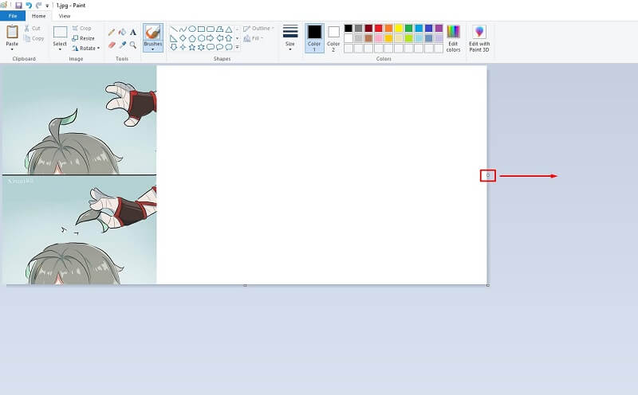The width and height of the screenshot is (638, 395).
Task: Select the Pencil tool
Action: [112, 32]
